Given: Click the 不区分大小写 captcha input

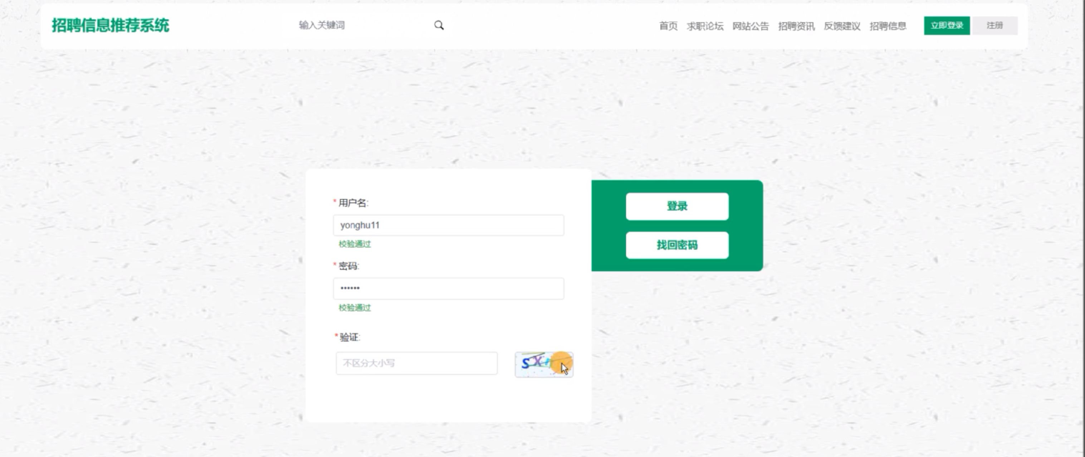Looking at the screenshot, I should click(x=416, y=363).
